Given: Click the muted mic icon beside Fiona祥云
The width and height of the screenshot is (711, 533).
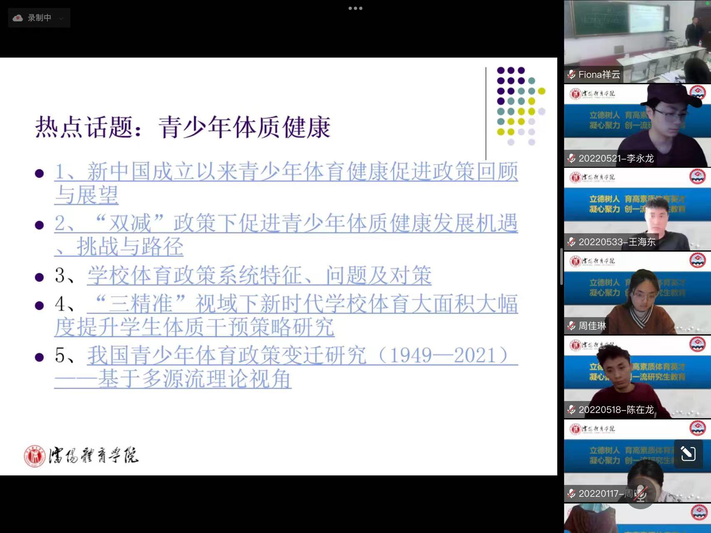Looking at the screenshot, I should click(571, 75).
